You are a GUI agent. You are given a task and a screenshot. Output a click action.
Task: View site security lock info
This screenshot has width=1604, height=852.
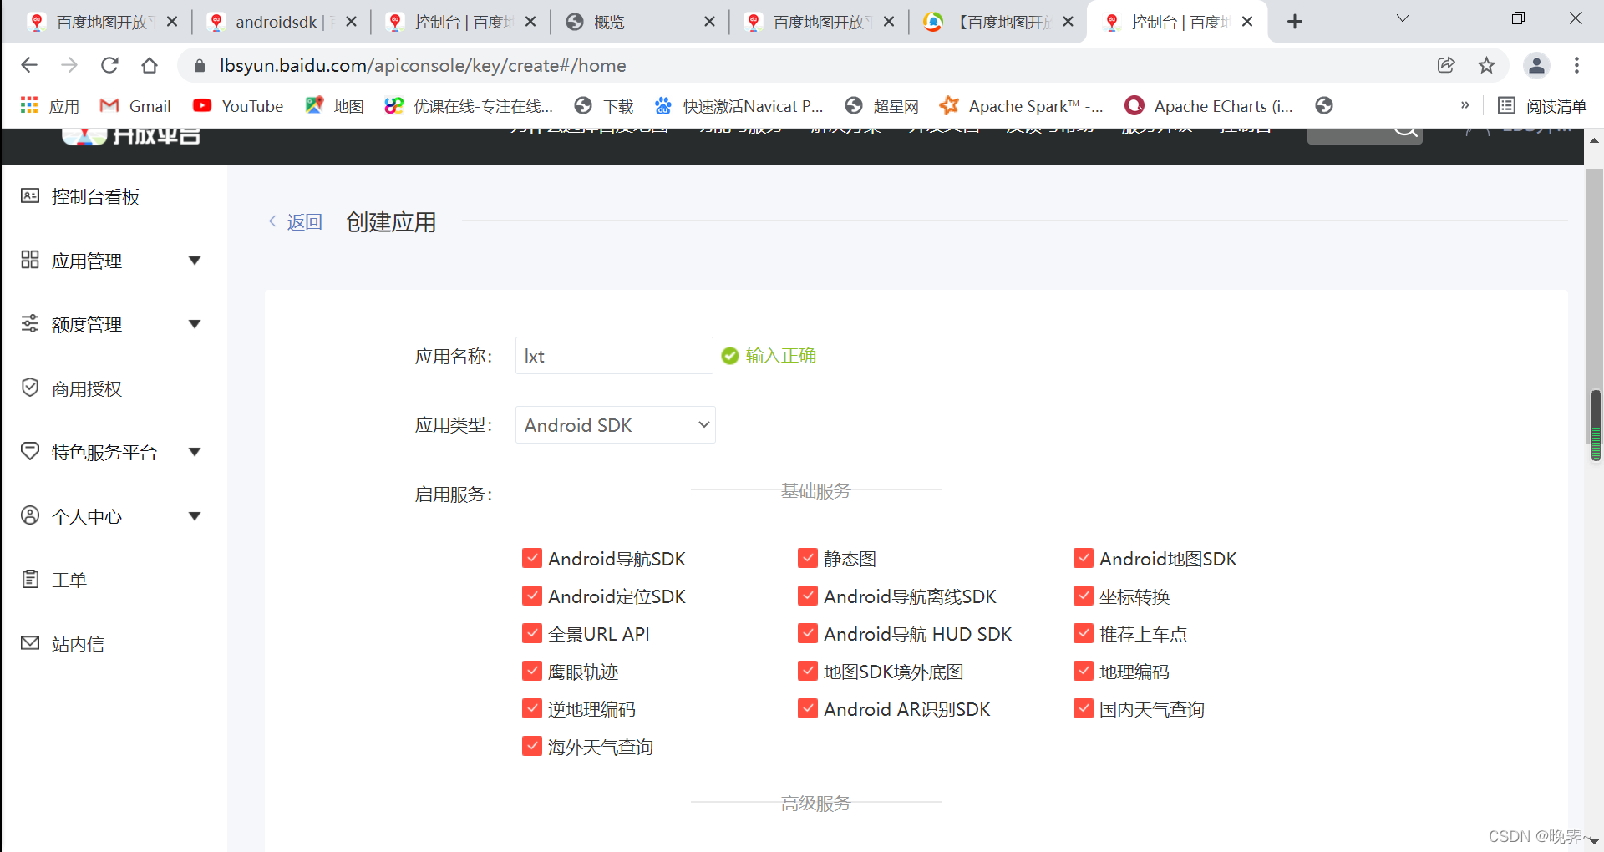(200, 65)
